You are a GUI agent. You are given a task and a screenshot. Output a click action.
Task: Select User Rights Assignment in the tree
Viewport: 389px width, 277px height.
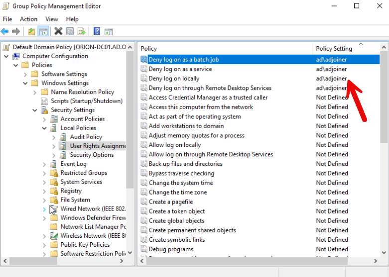[98, 146]
